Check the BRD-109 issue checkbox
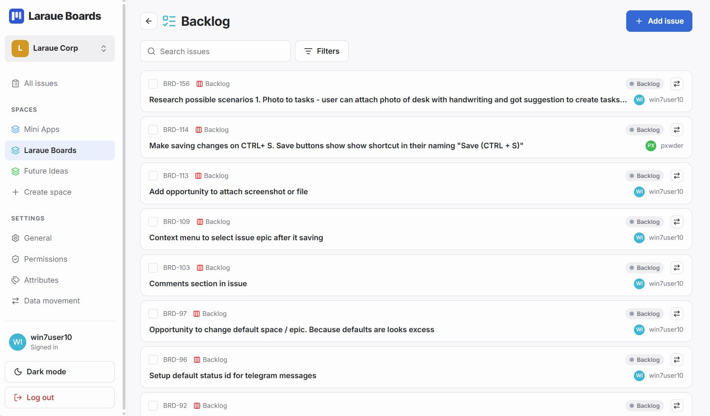 (x=153, y=222)
